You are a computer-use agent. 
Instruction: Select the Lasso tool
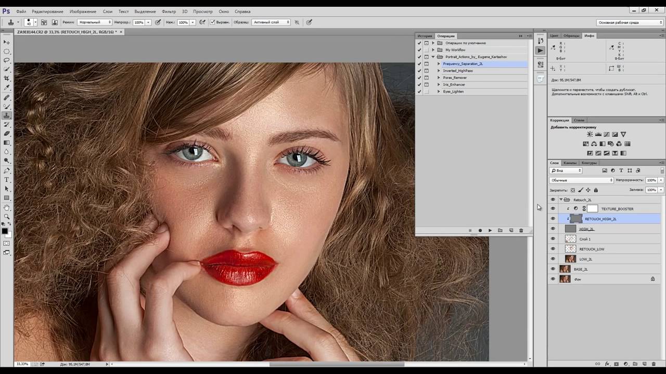point(7,60)
